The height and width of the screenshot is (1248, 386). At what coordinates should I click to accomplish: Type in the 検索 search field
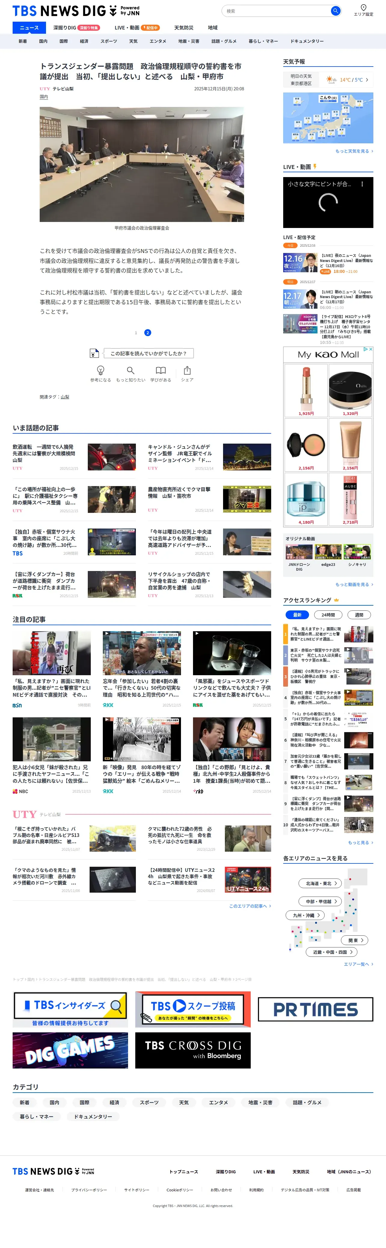click(277, 11)
